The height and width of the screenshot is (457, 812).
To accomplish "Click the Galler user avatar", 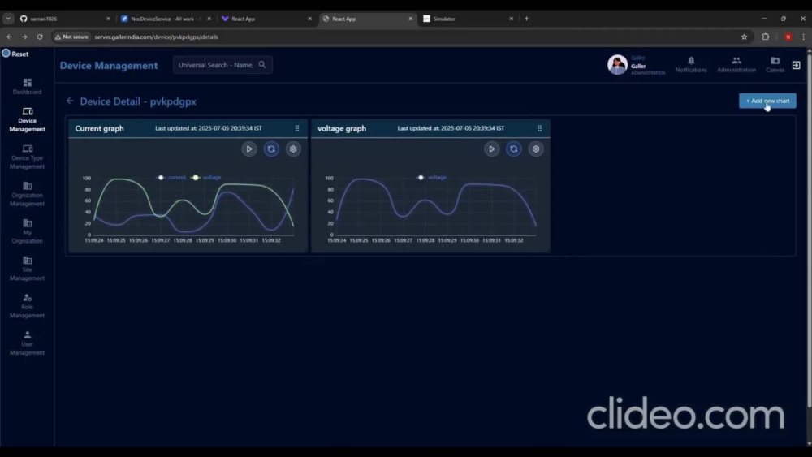I will [x=617, y=65].
